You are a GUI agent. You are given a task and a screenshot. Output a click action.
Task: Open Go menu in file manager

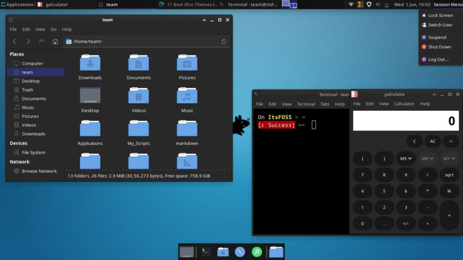click(x=53, y=29)
